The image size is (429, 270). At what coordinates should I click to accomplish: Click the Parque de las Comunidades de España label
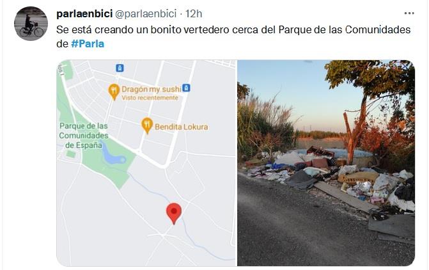tap(84, 136)
